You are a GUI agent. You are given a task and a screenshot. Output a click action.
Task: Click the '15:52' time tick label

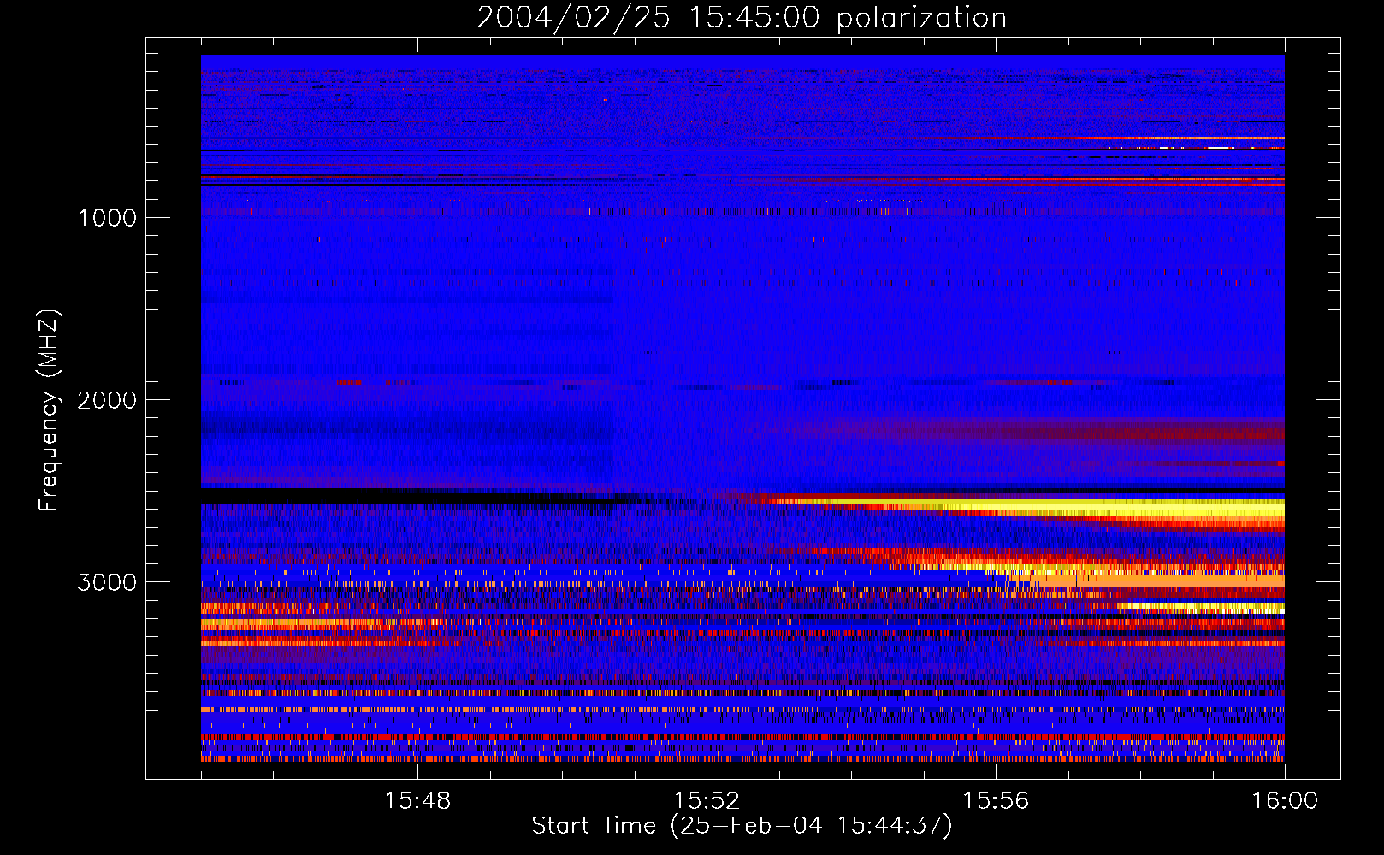click(x=707, y=801)
